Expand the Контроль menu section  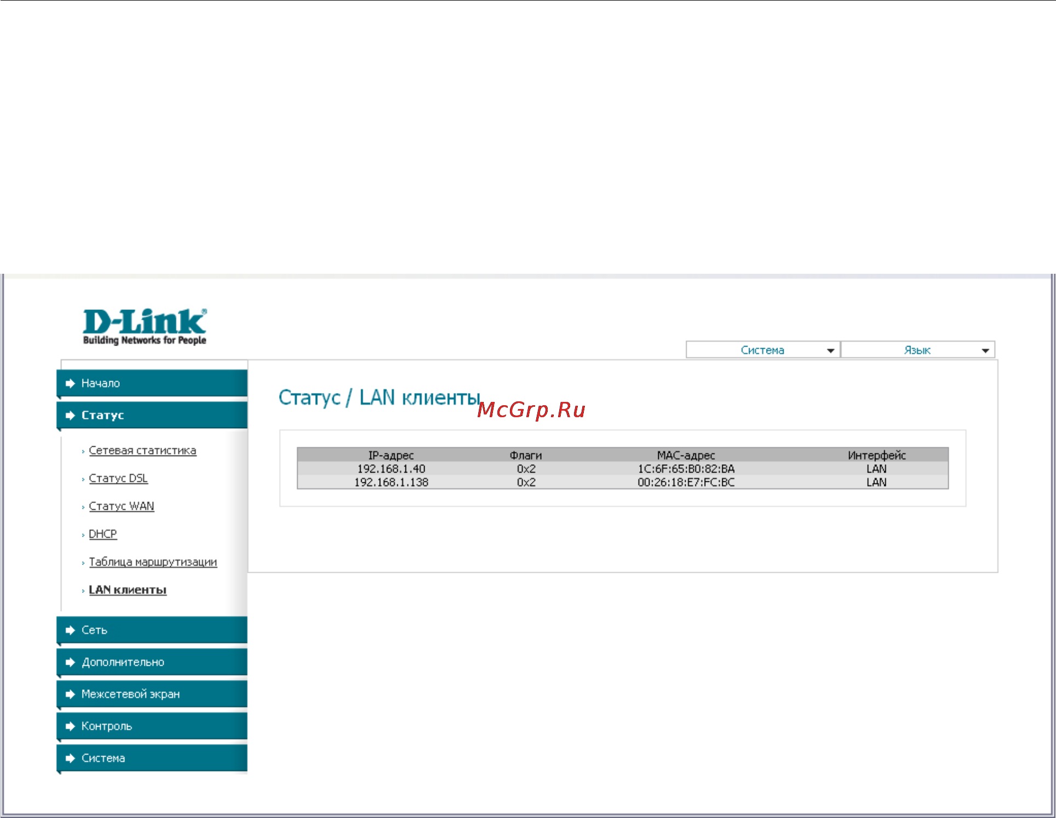point(152,727)
